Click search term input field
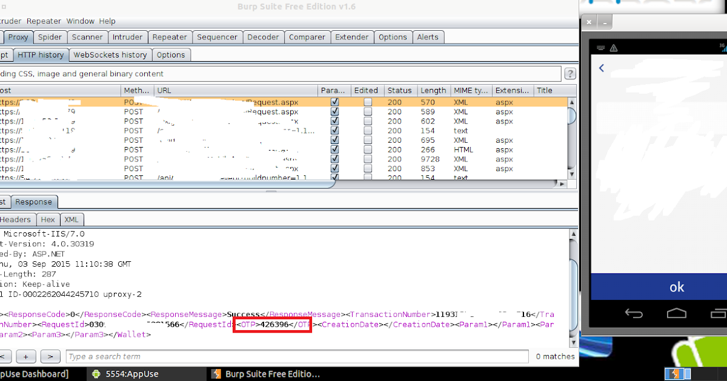Screen dimensions: 727x381 (297, 356)
